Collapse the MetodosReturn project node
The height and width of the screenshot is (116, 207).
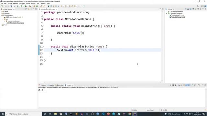point(1,15)
